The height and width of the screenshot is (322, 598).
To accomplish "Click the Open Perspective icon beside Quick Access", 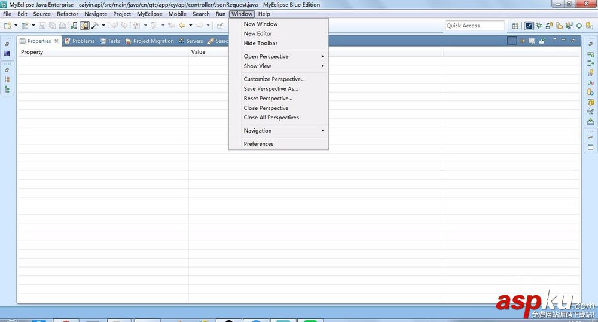I will (515, 26).
